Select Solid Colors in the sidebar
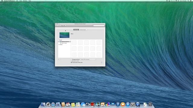This screenshot has height=108, width=193. [x=65, y=43]
